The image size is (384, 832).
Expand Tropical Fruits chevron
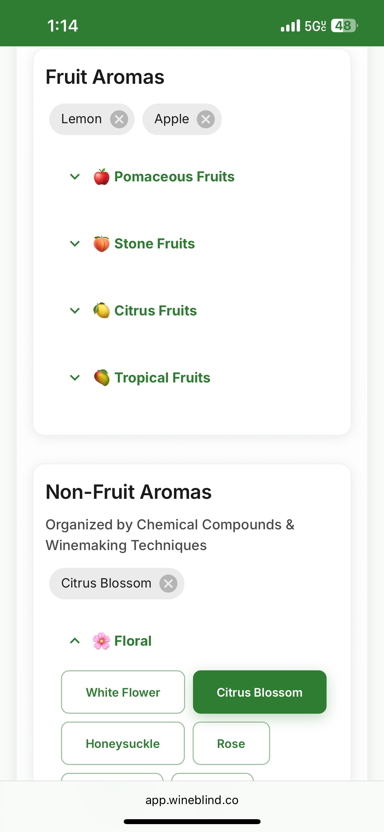[75, 378]
